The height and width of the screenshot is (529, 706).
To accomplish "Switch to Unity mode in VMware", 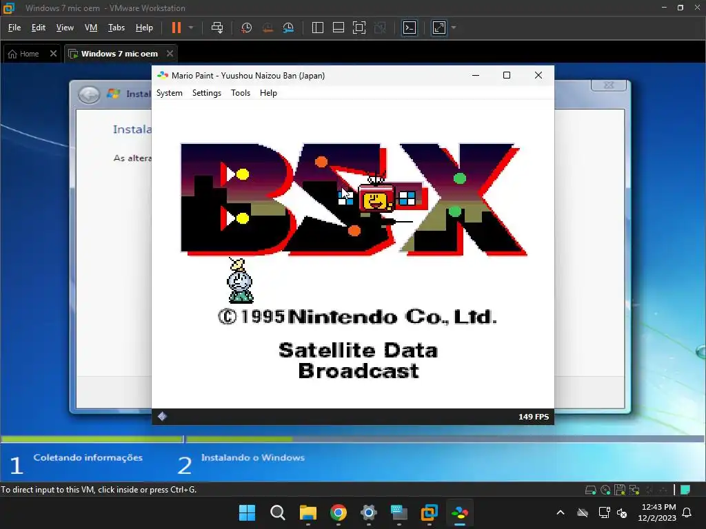I will point(380,28).
